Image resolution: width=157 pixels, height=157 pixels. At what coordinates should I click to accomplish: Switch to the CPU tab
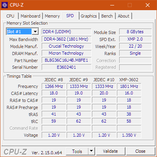[x=10, y=16]
